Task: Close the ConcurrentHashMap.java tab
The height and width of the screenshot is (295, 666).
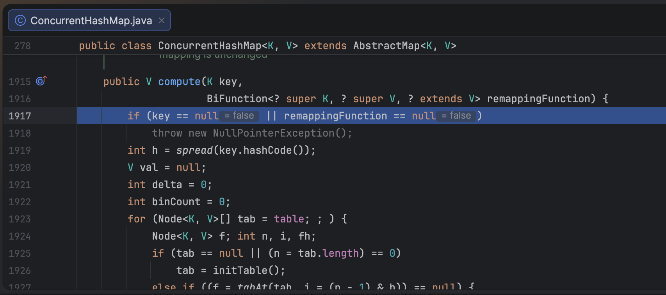Action: pyautogui.click(x=162, y=21)
